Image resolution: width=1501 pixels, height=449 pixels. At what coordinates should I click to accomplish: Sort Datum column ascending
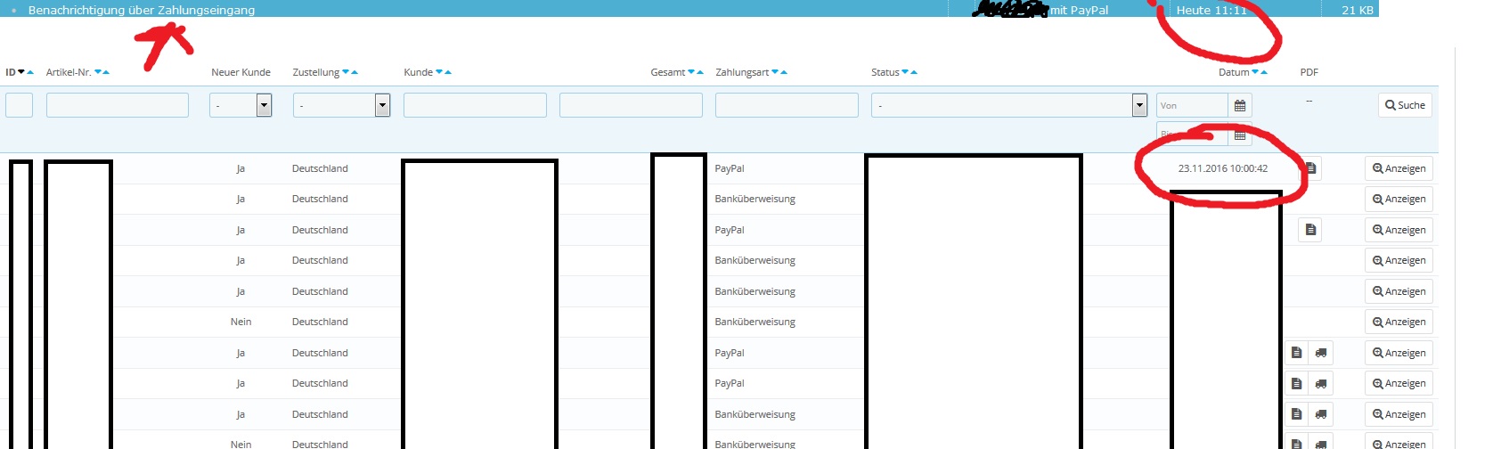1264,72
